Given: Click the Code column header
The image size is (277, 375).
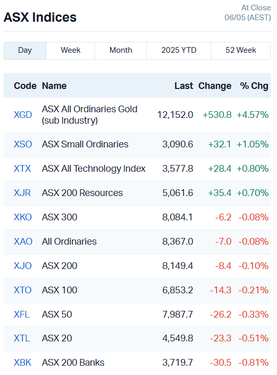Looking at the screenshot, I should click(x=25, y=86).
